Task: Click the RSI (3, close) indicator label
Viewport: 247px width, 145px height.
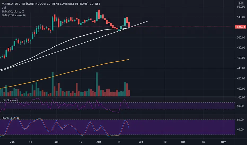Action: [10, 100]
